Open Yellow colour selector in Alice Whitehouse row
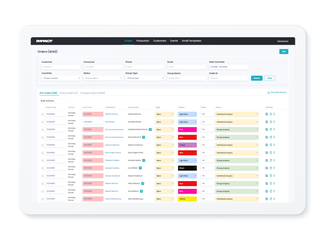 (x=187, y=199)
